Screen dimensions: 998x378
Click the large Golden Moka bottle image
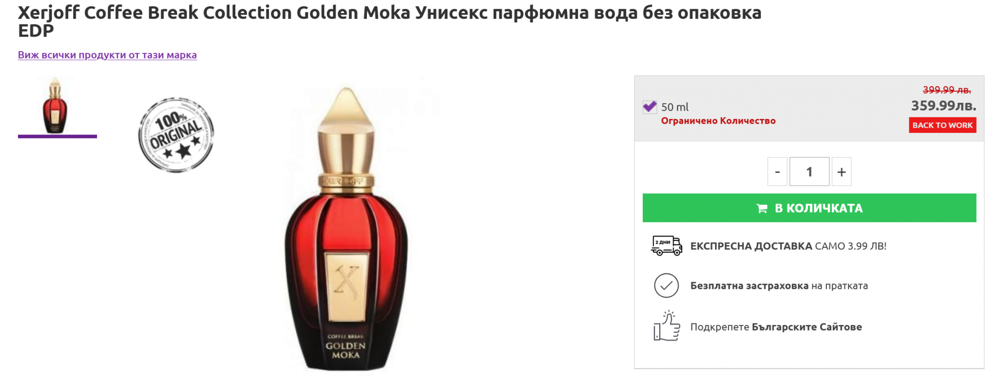tap(346, 229)
